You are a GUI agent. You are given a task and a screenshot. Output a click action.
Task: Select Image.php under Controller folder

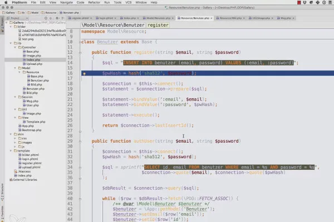click(x=32, y=56)
